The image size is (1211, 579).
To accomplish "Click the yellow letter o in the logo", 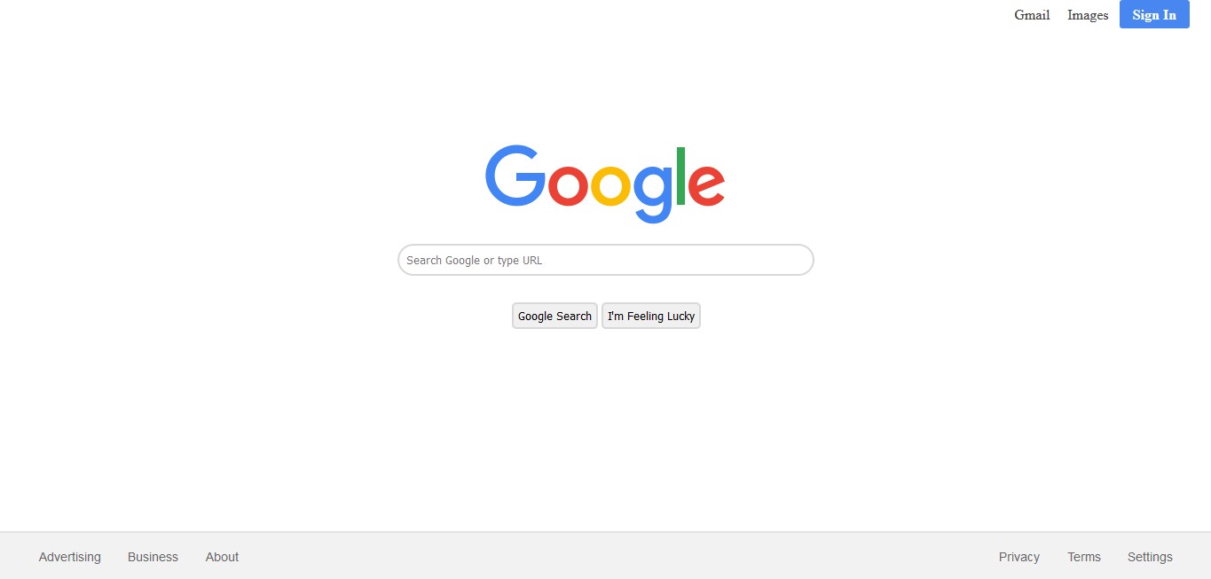I will click(x=610, y=185).
